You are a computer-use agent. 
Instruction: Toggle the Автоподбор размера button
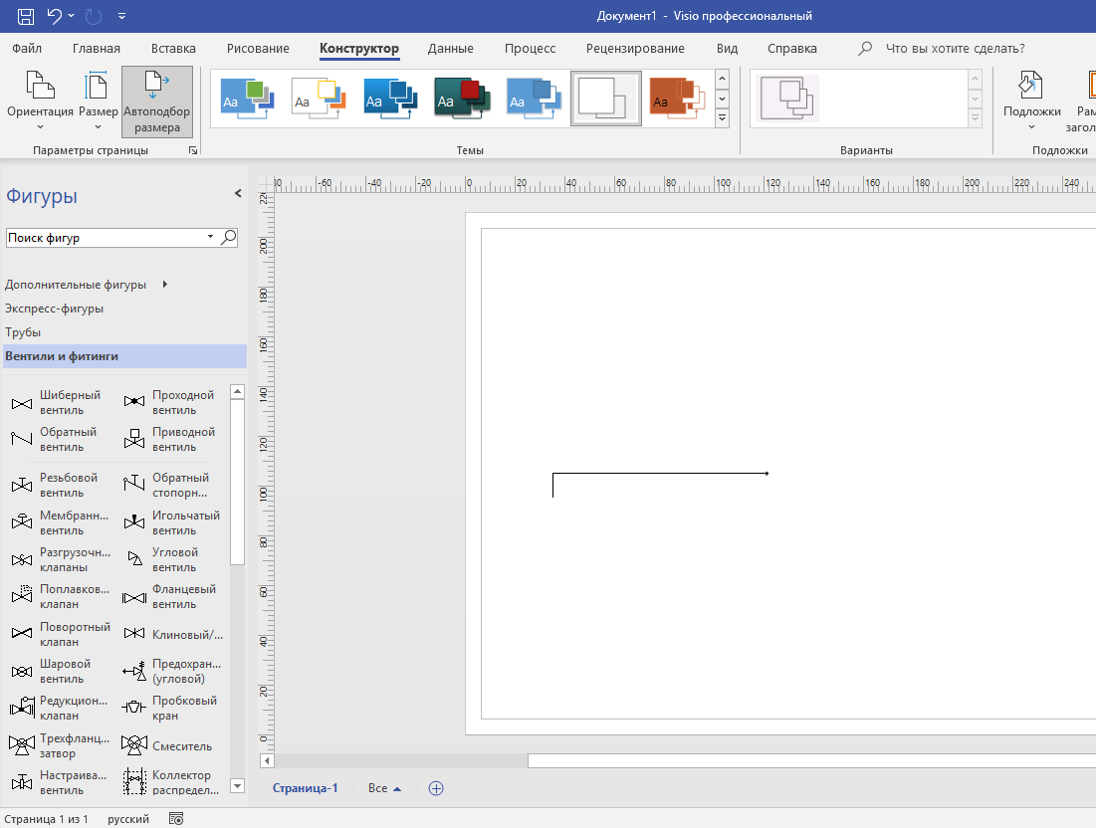[157, 101]
